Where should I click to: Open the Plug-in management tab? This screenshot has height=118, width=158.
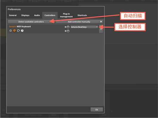(x=66, y=15)
